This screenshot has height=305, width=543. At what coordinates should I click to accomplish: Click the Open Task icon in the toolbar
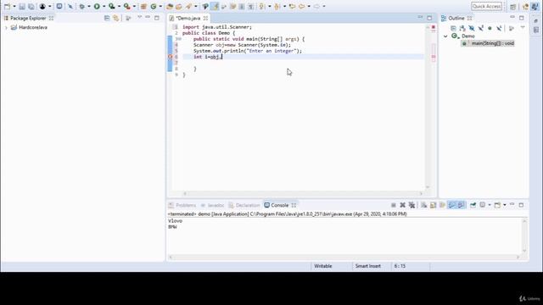pyautogui.click(x=179, y=6)
